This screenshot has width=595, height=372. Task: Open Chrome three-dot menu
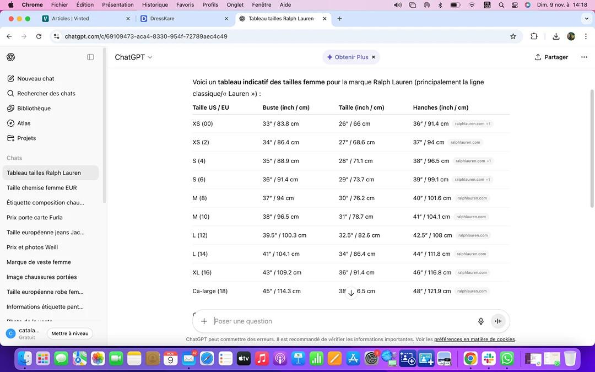pyautogui.click(x=586, y=36)
